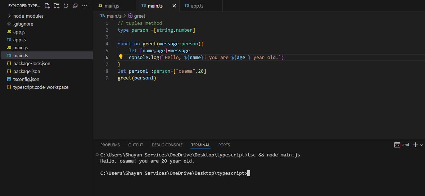Open package.json in the Explorer
This screenshot has width=425, height=196.
[27, 71]
